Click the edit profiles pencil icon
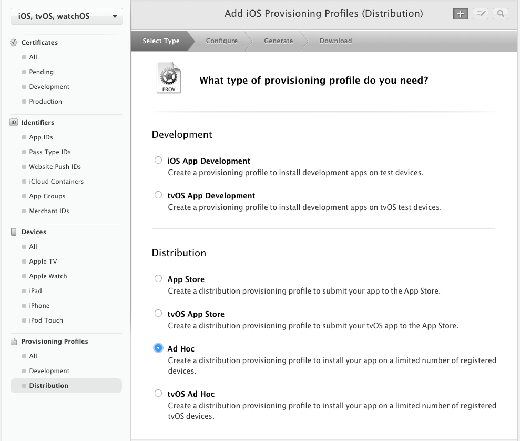520x441 pixels. point(480,14)
